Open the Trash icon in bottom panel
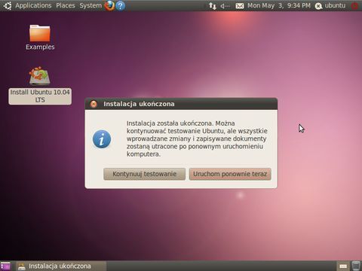The width and height of the screenshot is (362, 271). point(356,266)
